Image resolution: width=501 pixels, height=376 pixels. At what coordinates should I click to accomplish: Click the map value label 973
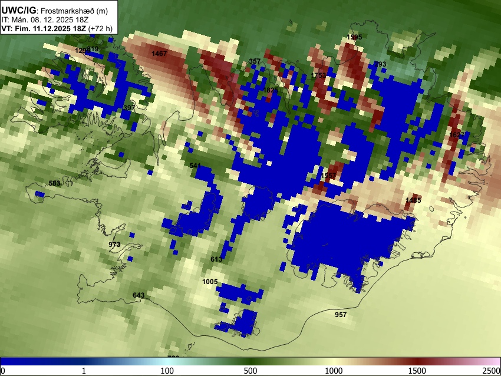tap(114, 245)
